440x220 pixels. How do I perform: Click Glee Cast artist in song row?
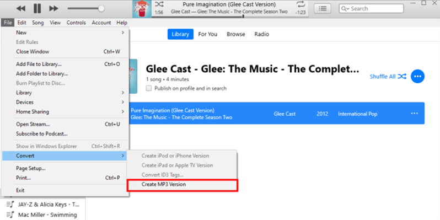click(285, 114)
